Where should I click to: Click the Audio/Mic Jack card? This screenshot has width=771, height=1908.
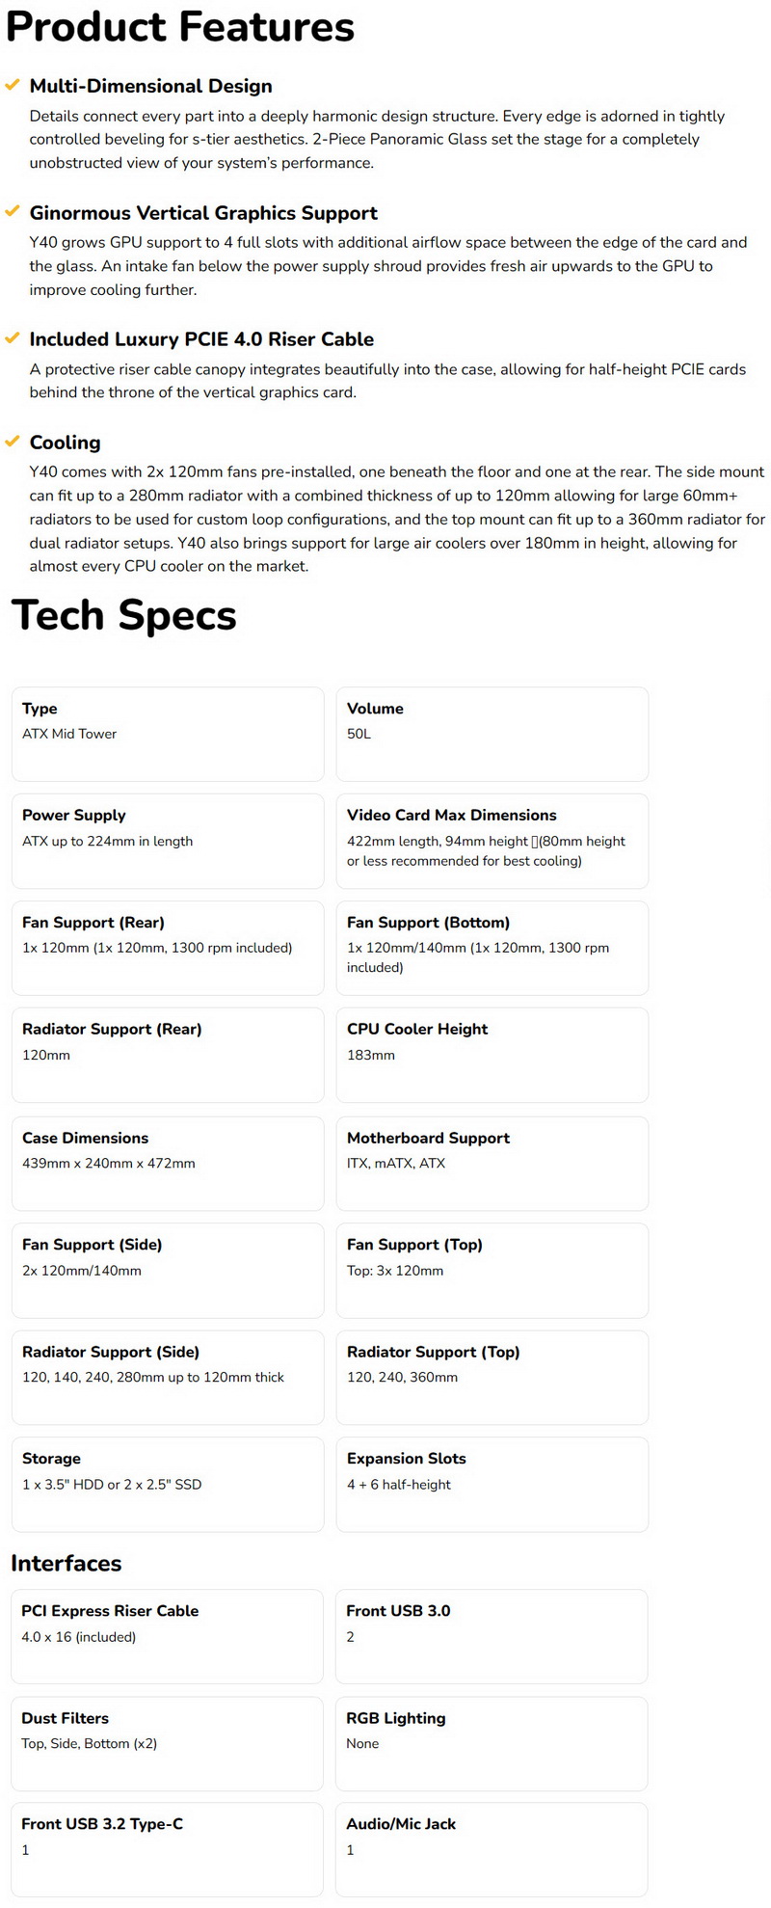(x=492, y=1850)
